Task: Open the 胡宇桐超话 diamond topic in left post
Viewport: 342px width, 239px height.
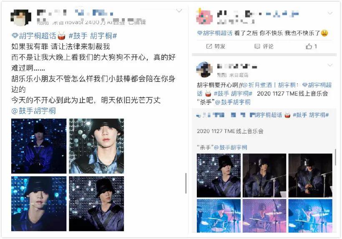Action: tap(34, 36)
